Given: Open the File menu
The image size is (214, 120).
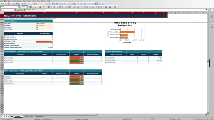Looking at the screenshot, I should [x=2, y=1].
